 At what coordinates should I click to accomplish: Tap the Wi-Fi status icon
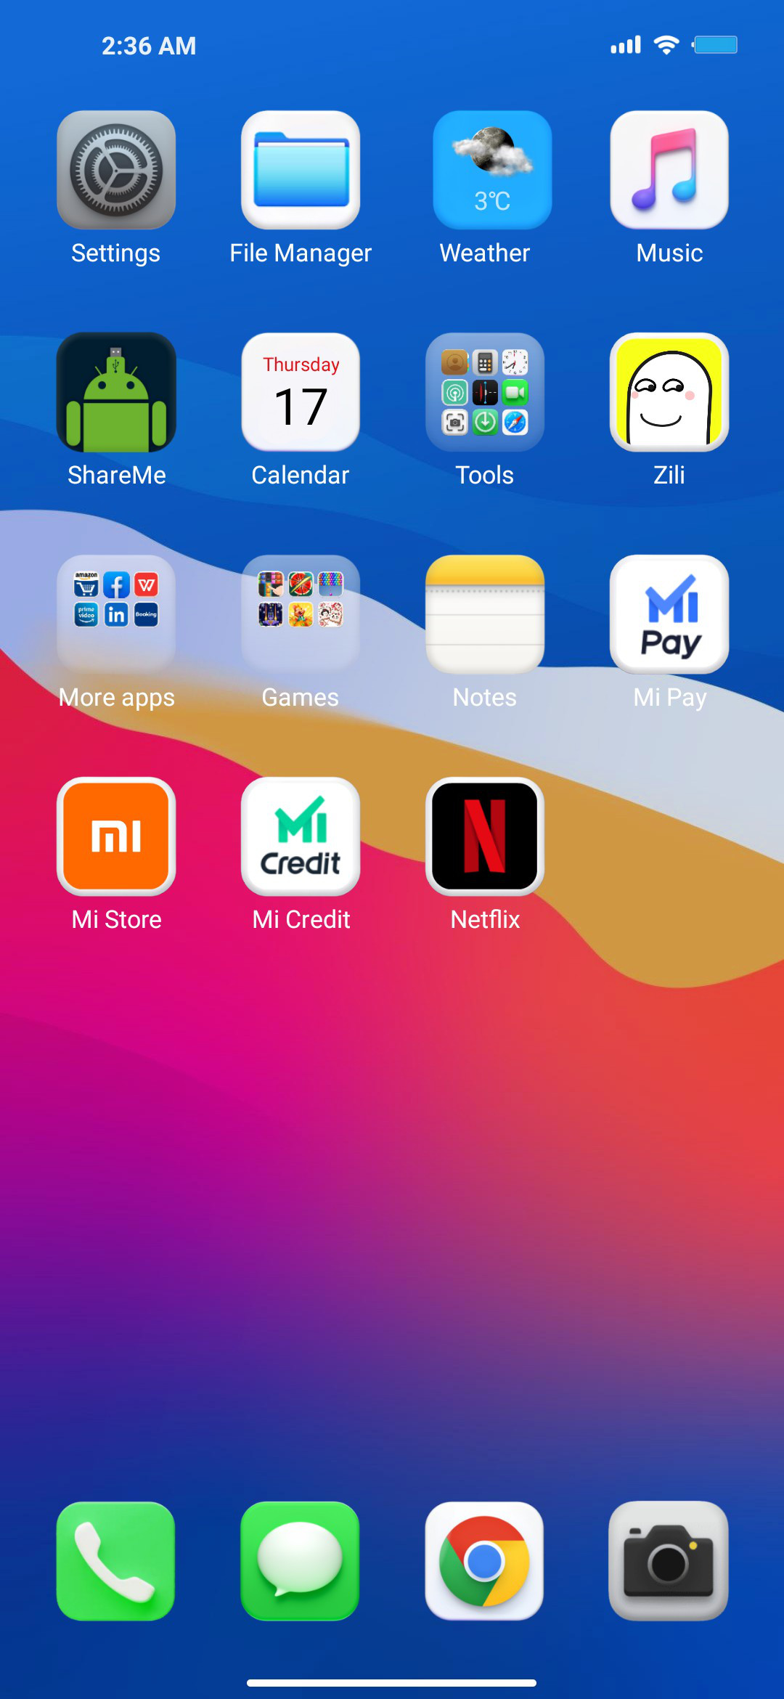666,45
